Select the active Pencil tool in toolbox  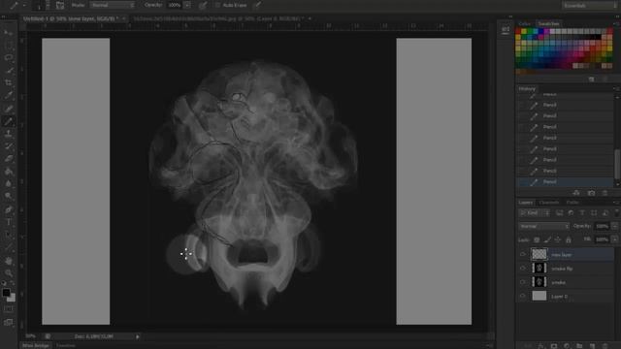(9, 121)
